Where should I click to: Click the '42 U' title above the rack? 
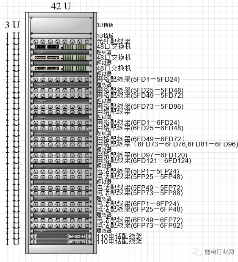point(61,7)
